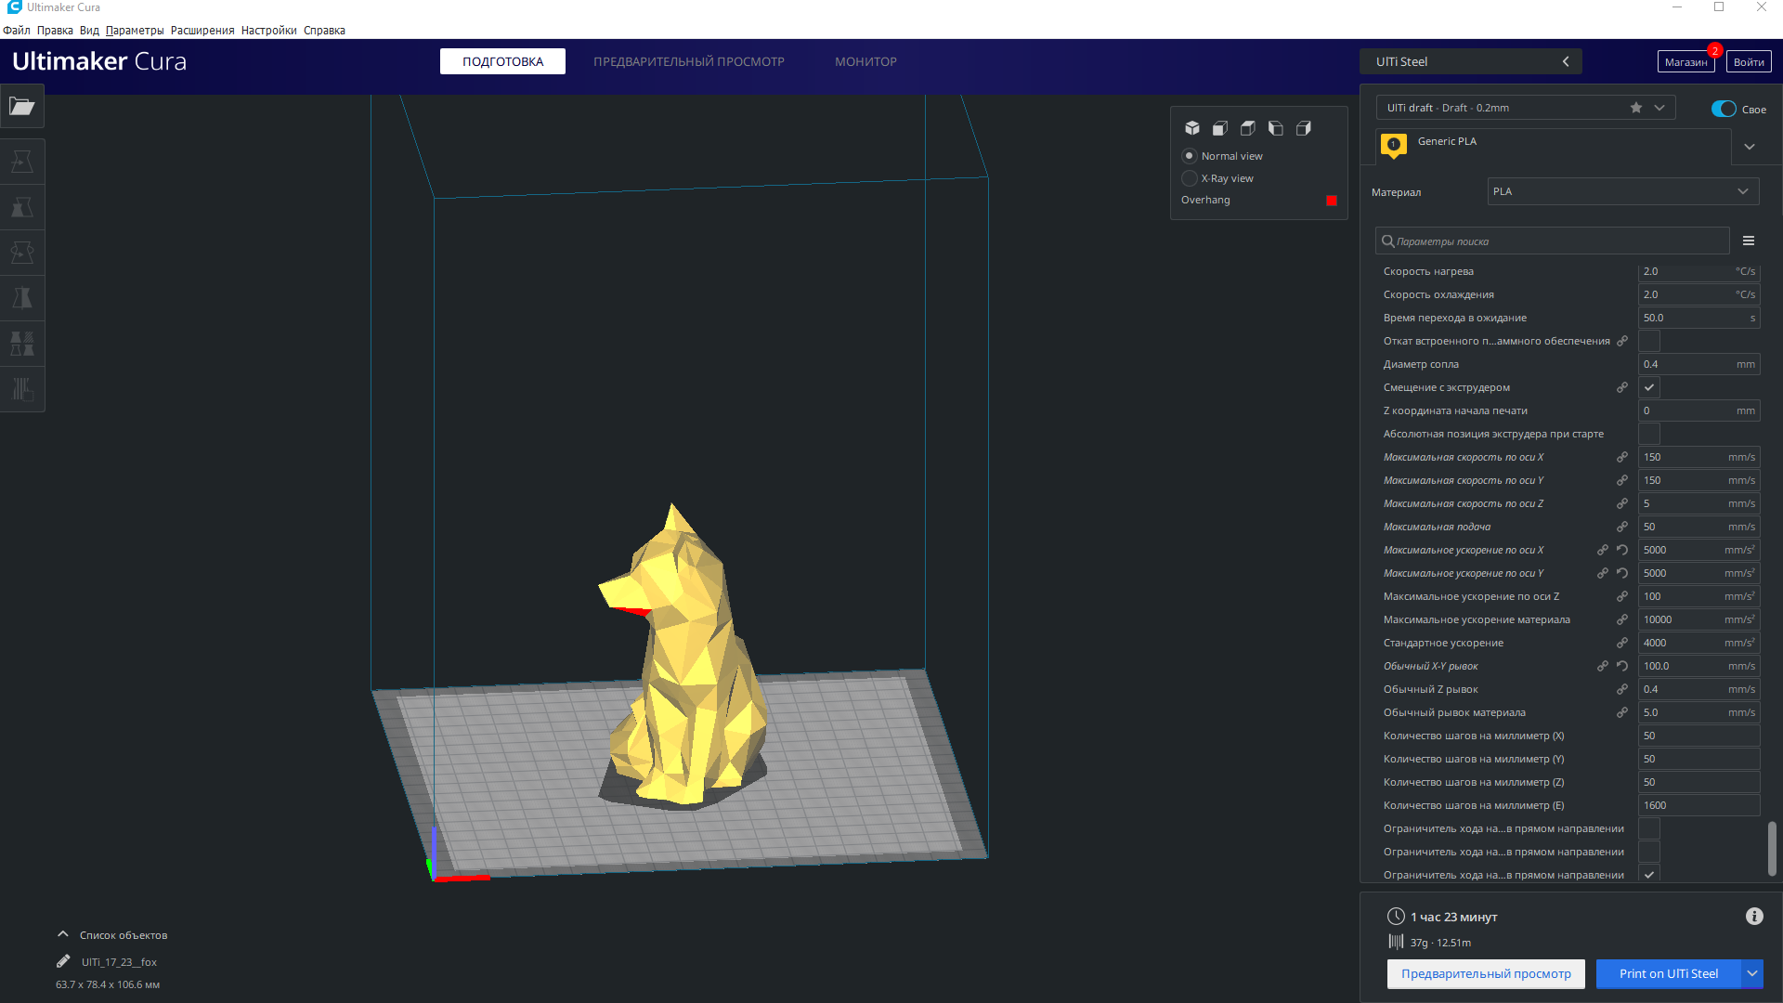The image size is (1783, 1003).
Task: Click the red Overhang color swatch
Action: click(1332, 201)
